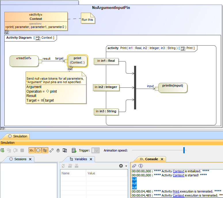This screenshot has height=198, width=223.
Task: Open the Trigger dropdown
Action: tap(95, 150)
